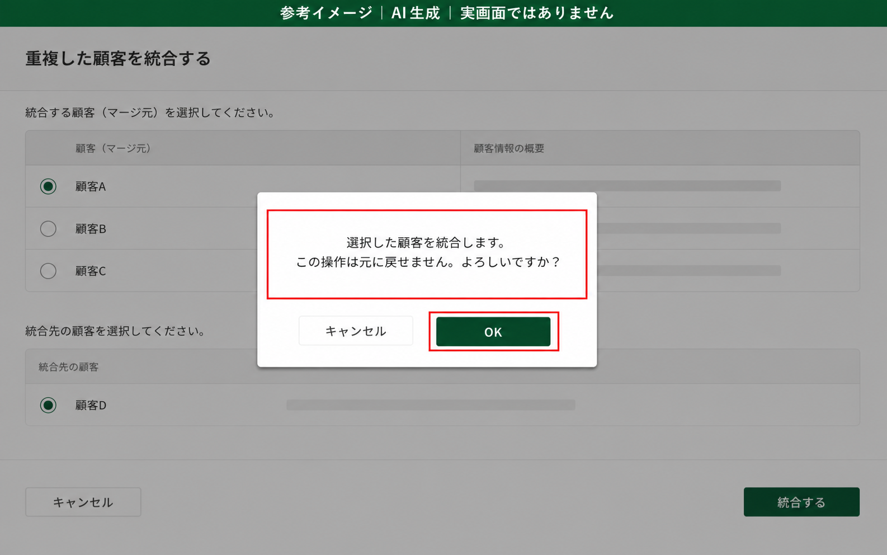Click the page-level キャンセル button beside 統合する
The height and width of the screenshot is (555, 887).
point(83,502)
